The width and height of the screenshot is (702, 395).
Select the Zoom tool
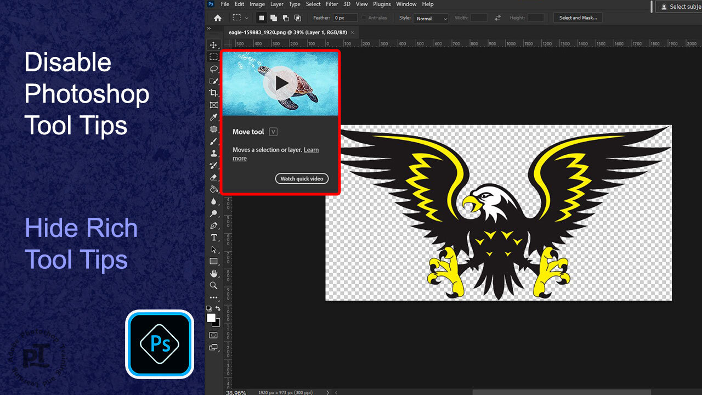[x=214, y=285]
